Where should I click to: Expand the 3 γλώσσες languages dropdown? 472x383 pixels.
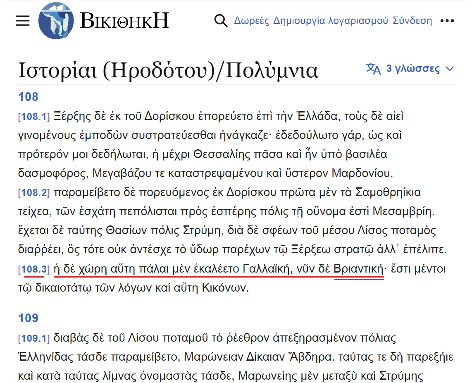(x=420, y=69)
